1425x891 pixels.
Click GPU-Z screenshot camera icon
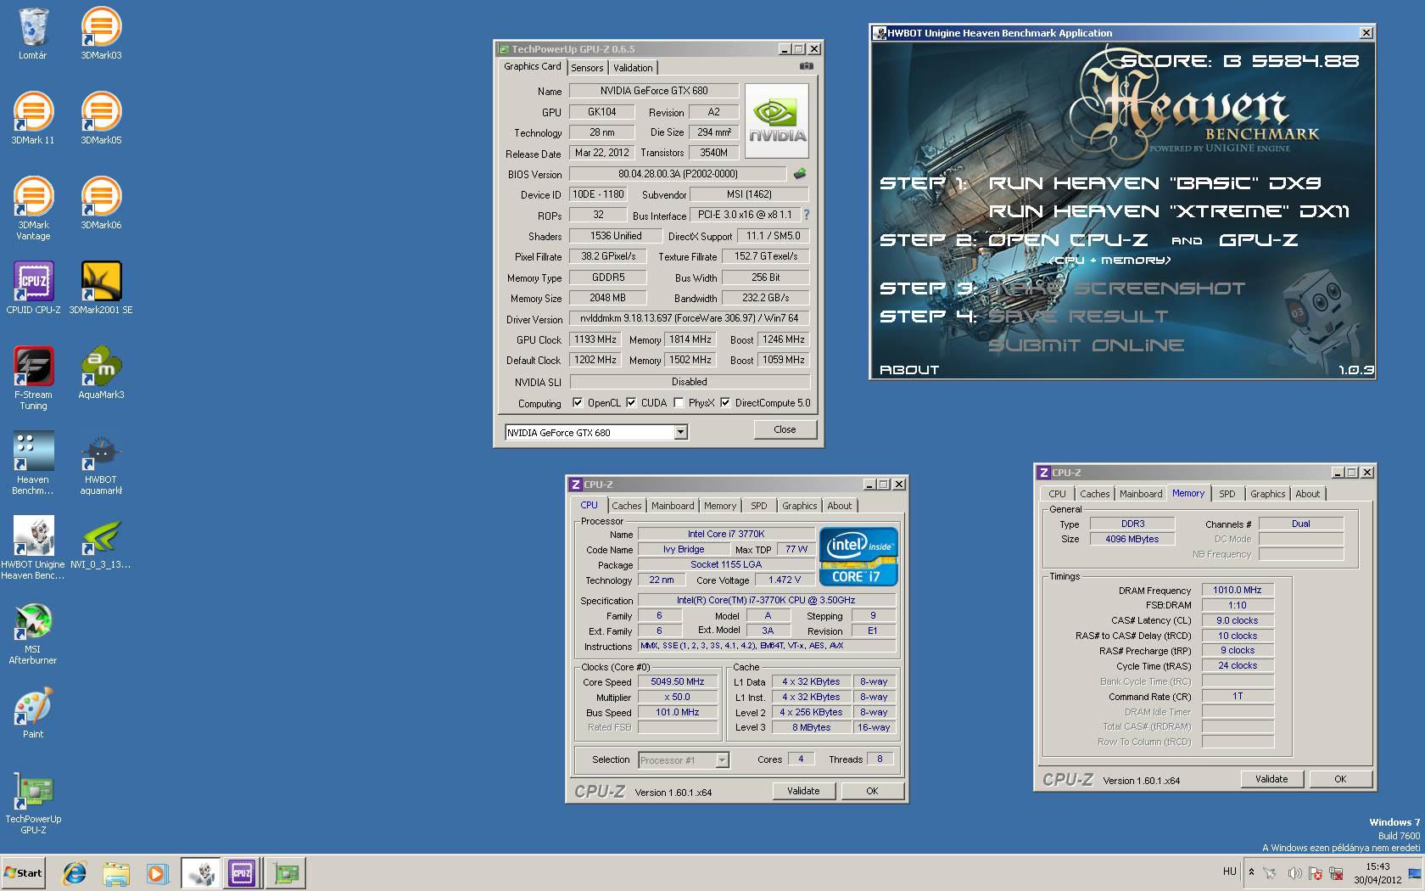[x=806, y=66]
